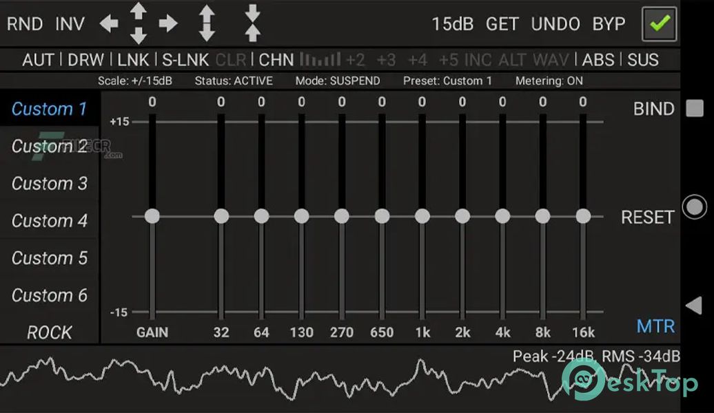Click the 64 Hz slider knob
714x413 pixels.
261,216
